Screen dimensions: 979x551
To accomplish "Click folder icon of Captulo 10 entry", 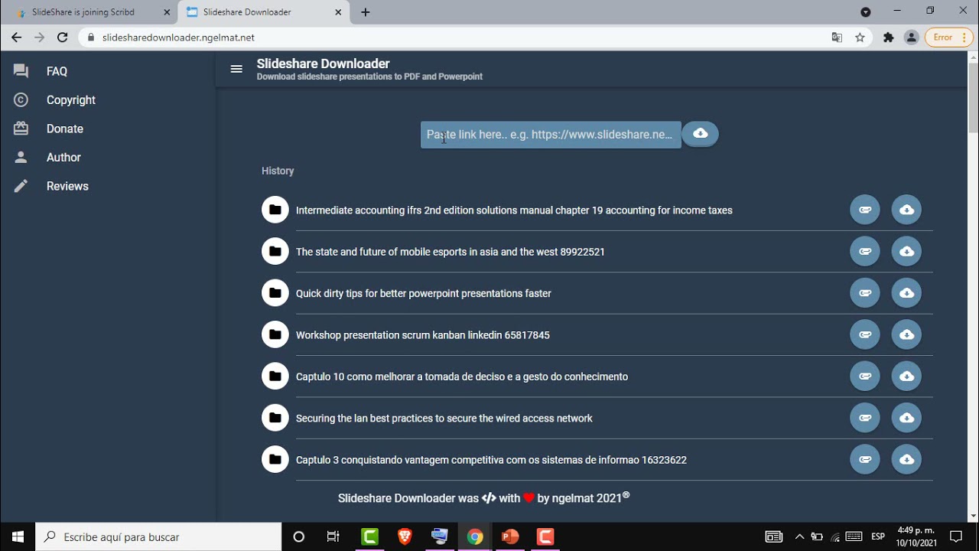I will tap(275, 377).
